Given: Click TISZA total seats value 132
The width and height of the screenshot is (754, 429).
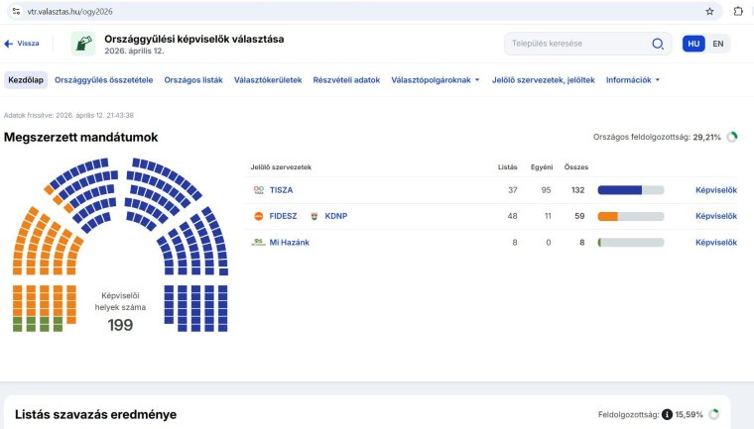Looking at the screenshot, I should [578, 190].
